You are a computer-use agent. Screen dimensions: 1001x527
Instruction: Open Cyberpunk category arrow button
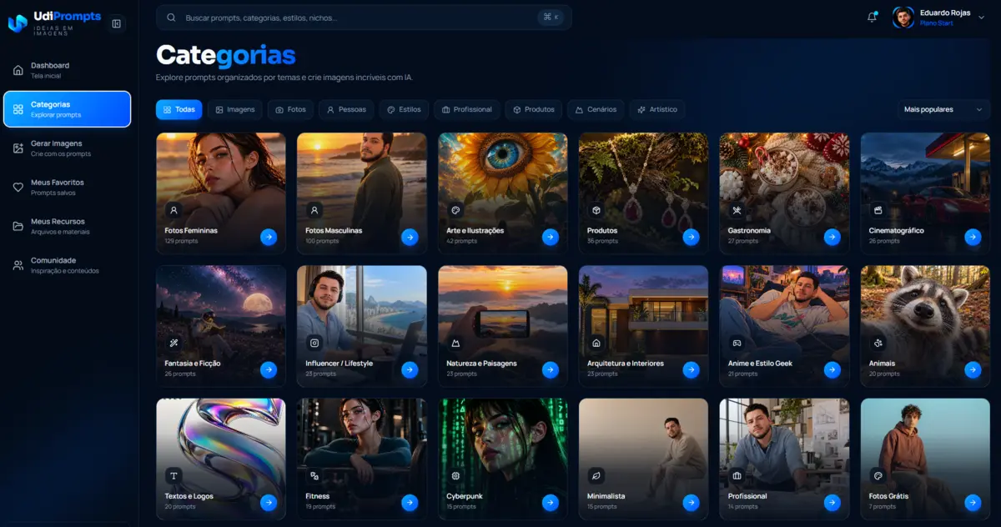point(550,503)
